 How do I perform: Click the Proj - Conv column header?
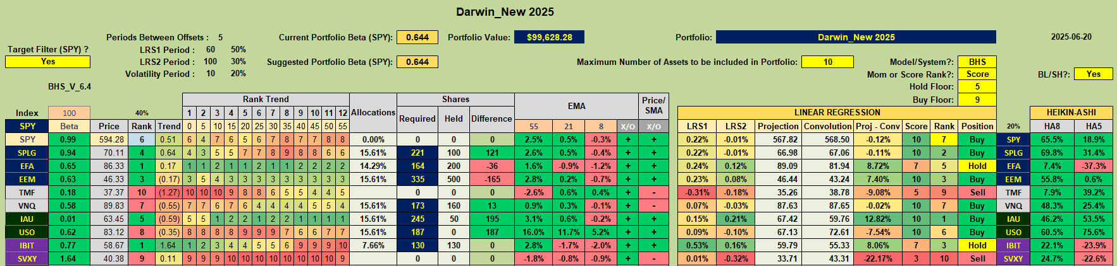tap(877, 126)
